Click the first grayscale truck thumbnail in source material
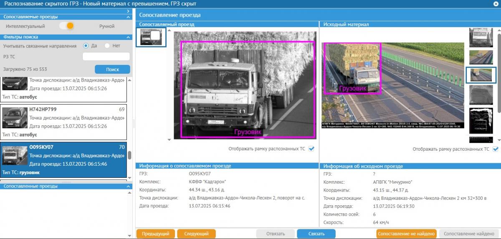This screenshot has width=501, height=239. click(x=481, y=37)
